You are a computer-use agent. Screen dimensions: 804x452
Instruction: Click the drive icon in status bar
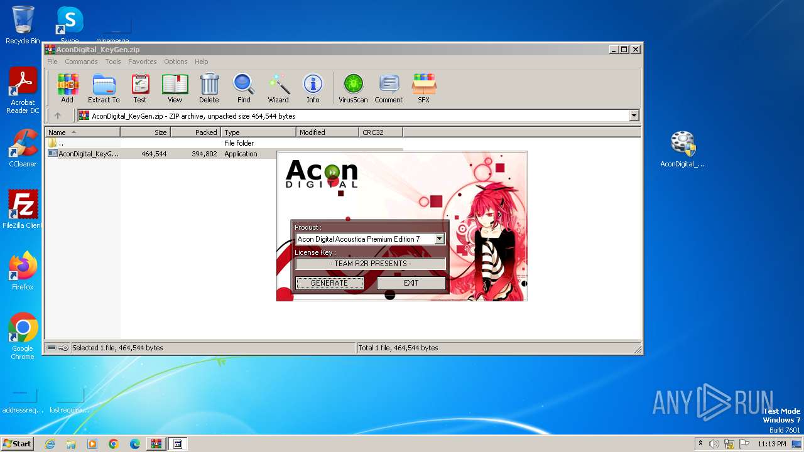[x=52, y=348]
